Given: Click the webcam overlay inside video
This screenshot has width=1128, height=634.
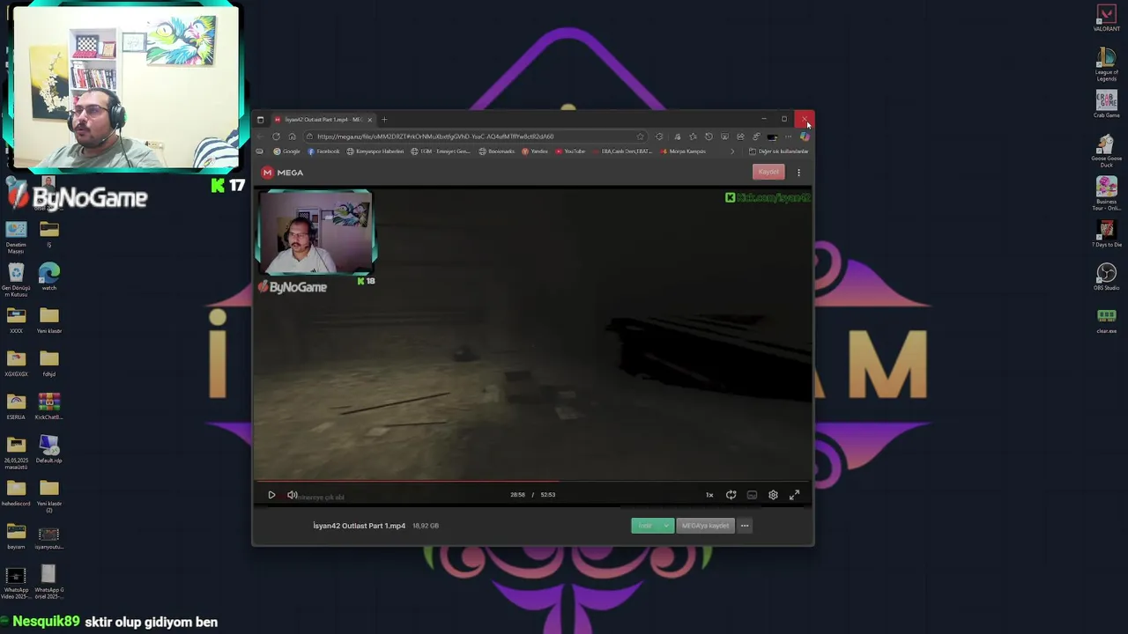Looking at the screenshot, I should pos(315,233).
